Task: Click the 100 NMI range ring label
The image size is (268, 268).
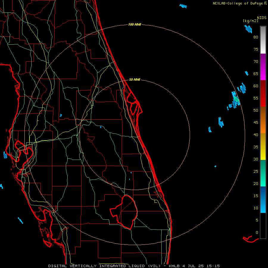Action: pyautogui.click(x=135, y=25)
